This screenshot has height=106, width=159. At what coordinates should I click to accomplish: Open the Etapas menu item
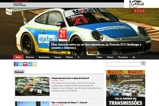58,57
